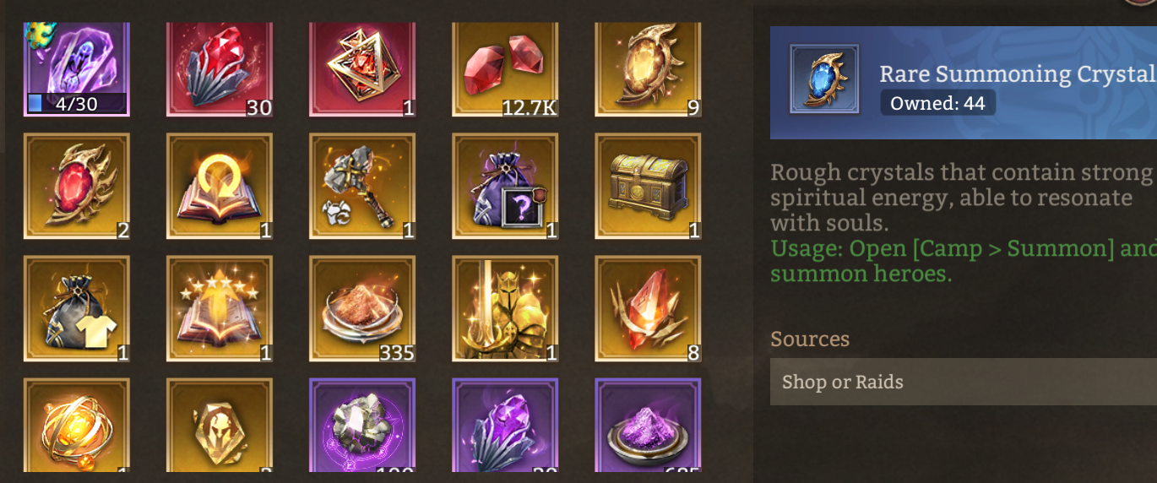Choose the purple powder bowl item

coord(648,425)
